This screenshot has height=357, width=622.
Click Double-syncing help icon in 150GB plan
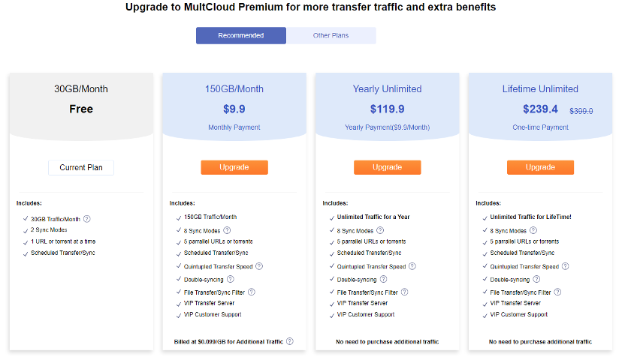pos(231,279)
